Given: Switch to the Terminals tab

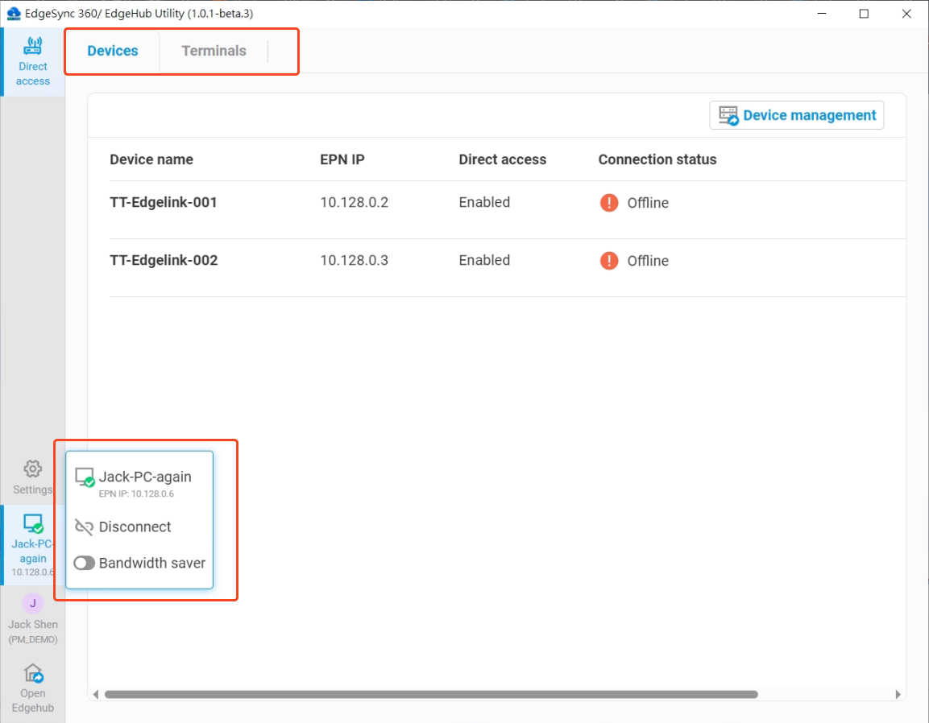Looking at the screenshot, I should coord(214,51).
